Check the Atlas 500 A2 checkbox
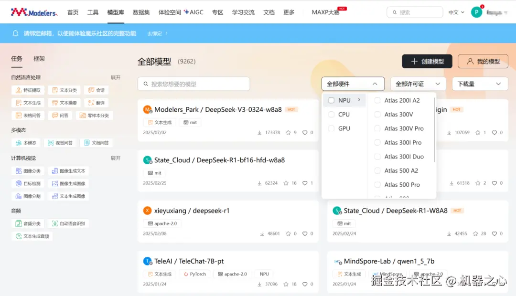 coord(377,171)
